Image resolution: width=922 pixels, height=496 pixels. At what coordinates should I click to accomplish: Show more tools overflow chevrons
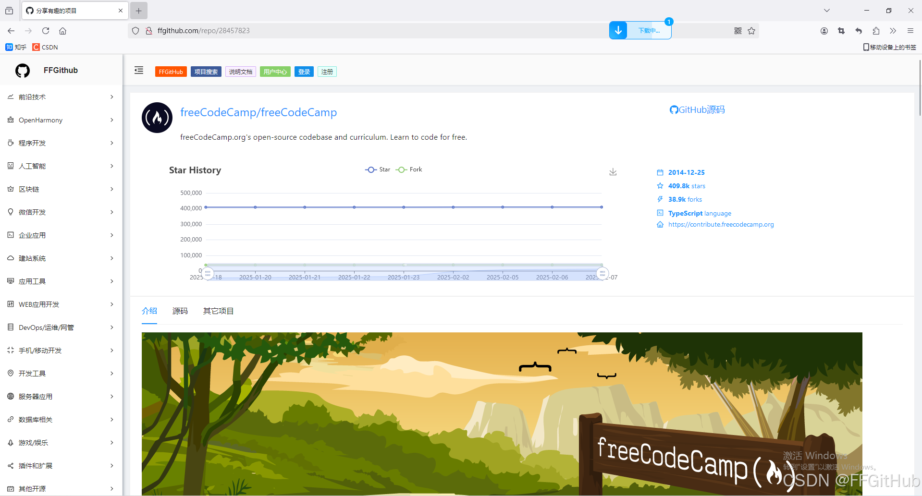tap(893, 31)
